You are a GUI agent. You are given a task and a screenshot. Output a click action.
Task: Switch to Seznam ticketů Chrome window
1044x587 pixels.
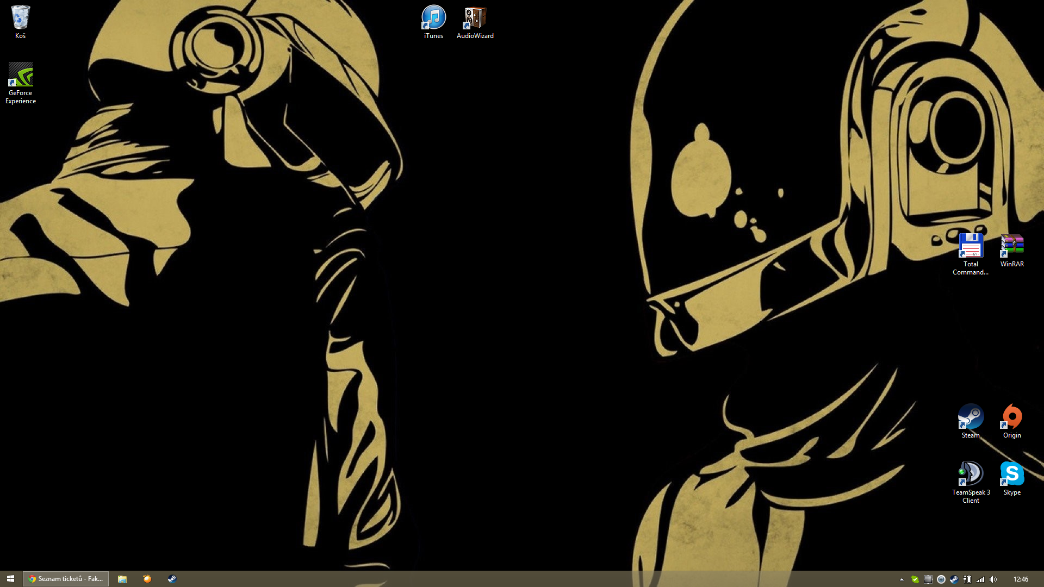[x=66, y=579]
